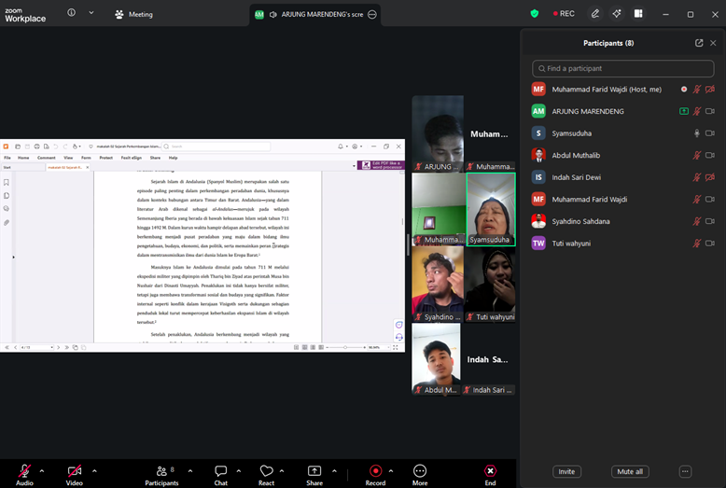
Task: Click the PDF search box
Action: click(x=216, y=146)
